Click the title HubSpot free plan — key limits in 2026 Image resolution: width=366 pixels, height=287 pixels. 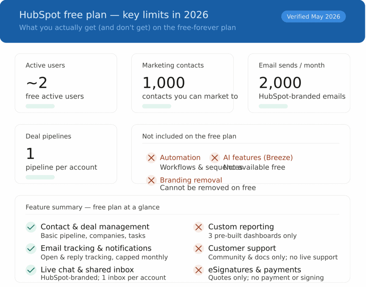[113, 15]
